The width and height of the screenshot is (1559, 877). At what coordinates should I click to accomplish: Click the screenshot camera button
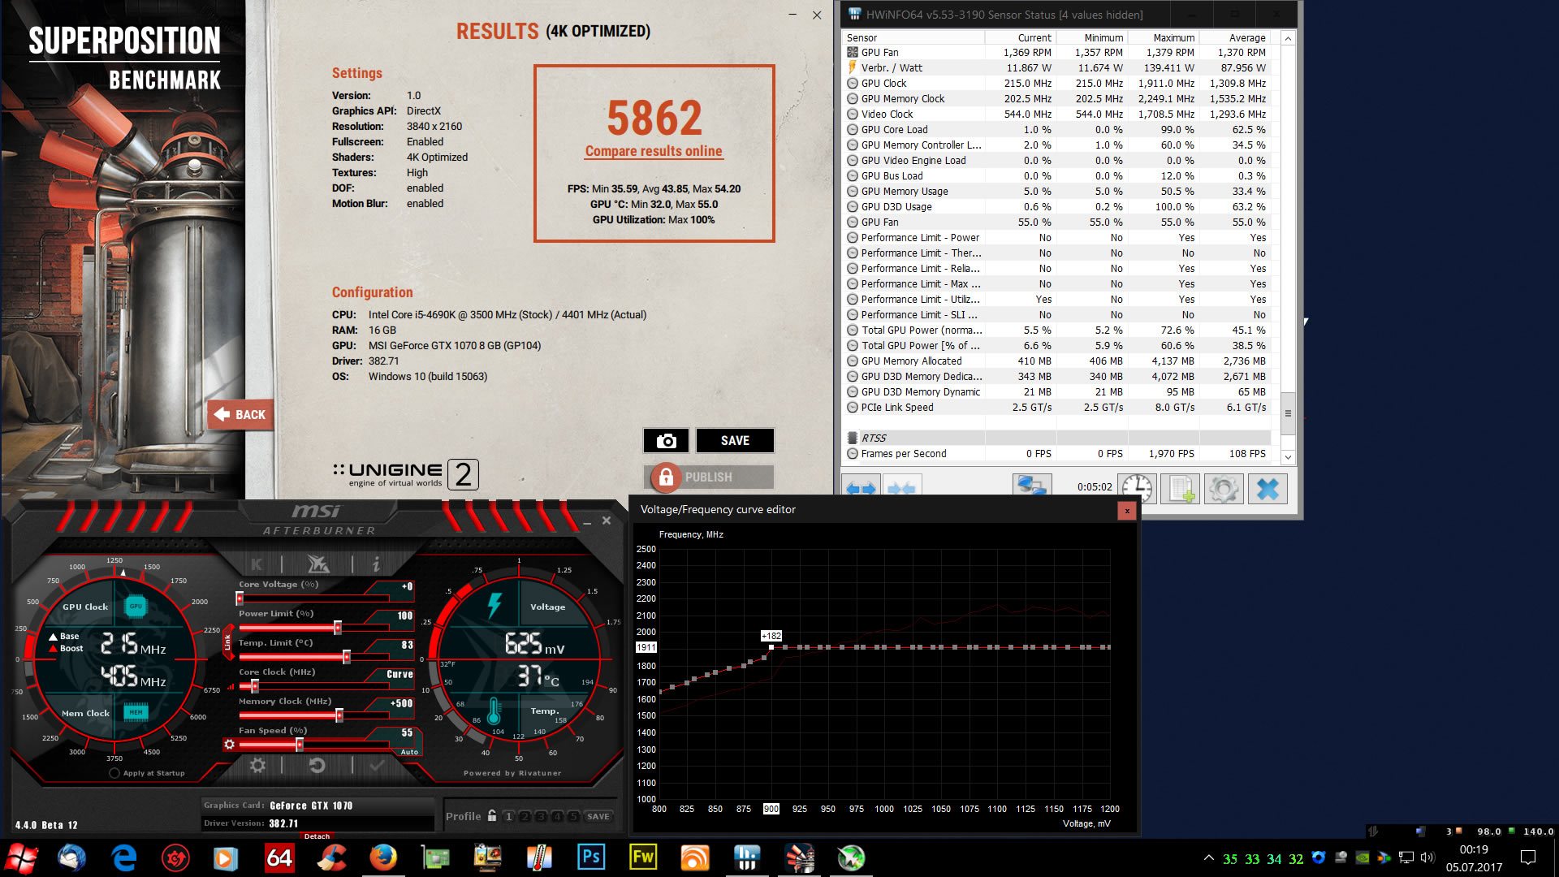point(666,440)
